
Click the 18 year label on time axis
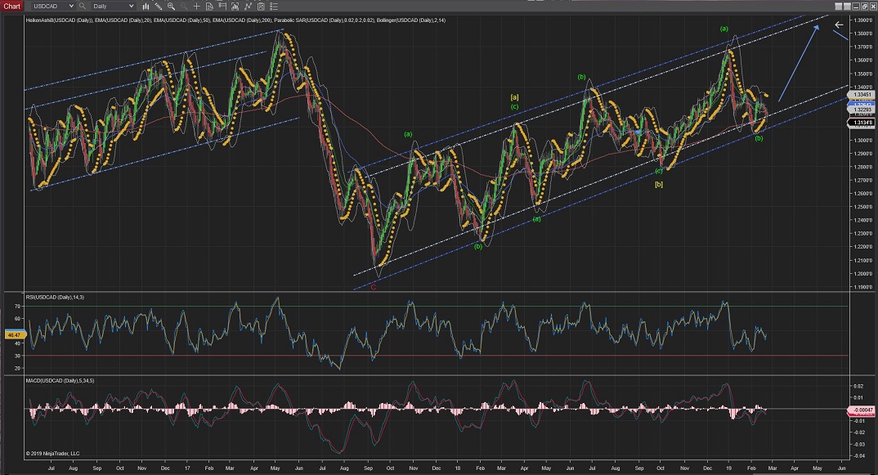point(458,468)
